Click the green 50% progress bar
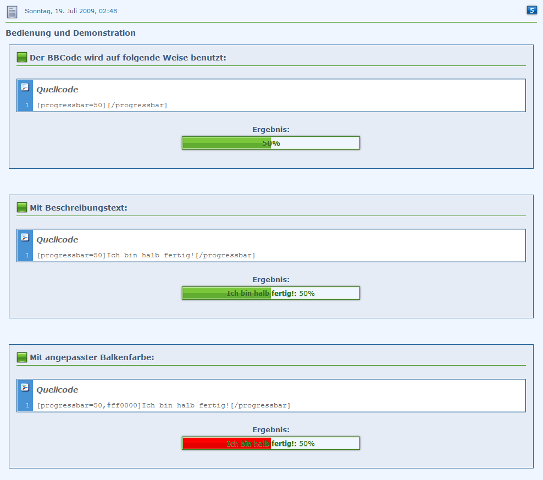 click(x=270, y=143)
